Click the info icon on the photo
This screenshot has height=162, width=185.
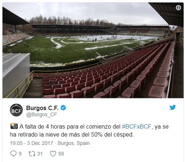click(178, 8)
